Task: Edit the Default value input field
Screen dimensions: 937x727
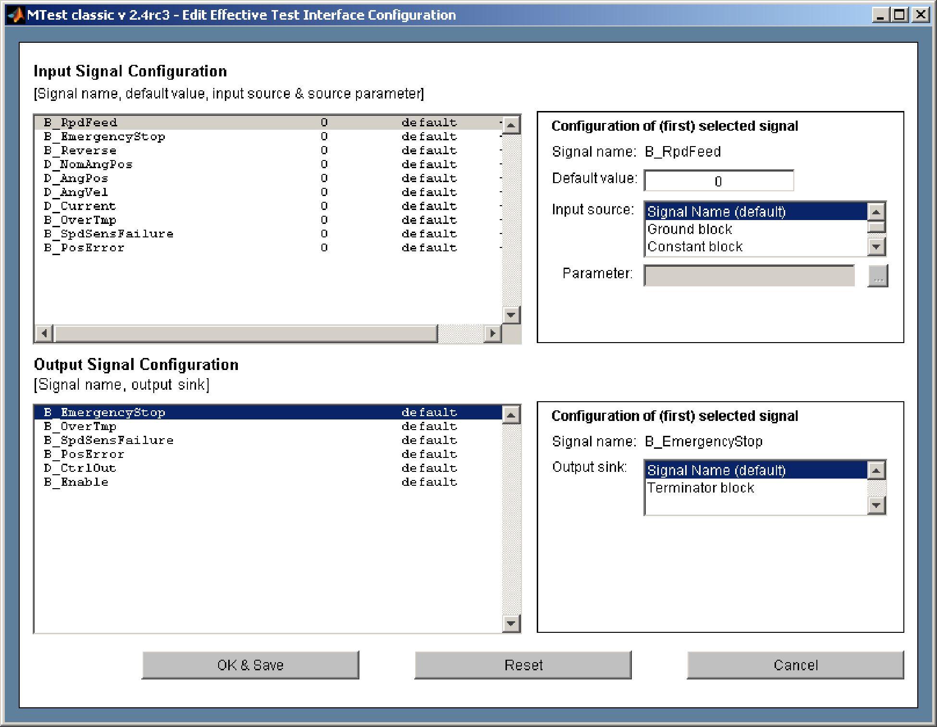Action: (x=719, y=181)
